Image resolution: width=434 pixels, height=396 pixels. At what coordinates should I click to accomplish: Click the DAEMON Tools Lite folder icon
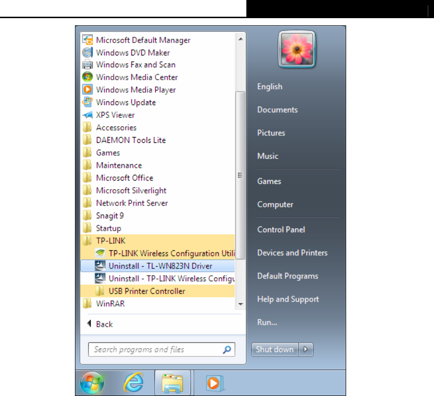(87, 140)
